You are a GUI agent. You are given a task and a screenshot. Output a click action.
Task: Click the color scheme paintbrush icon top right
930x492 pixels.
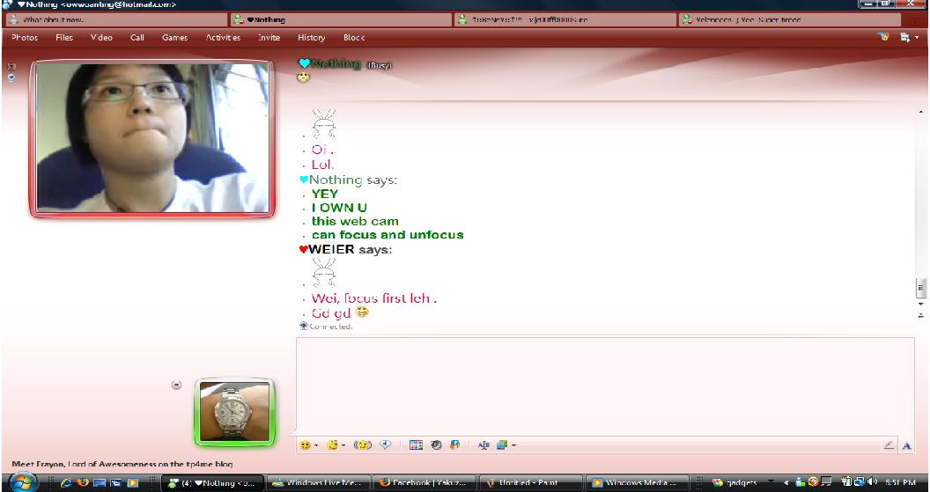tap(883, 37)
